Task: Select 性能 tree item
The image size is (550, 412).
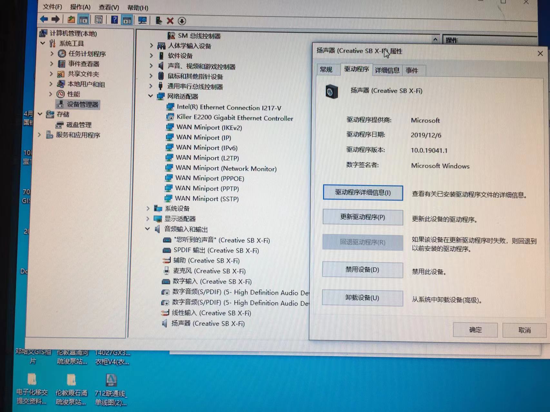Action: (73, 94)
